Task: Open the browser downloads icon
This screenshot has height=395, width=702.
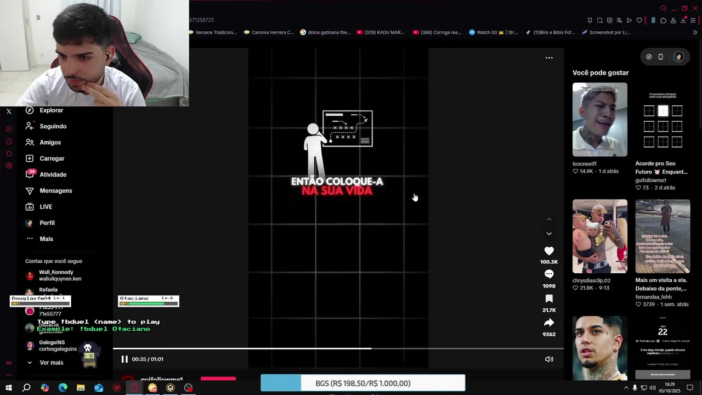Action: (x=683, y=20)
